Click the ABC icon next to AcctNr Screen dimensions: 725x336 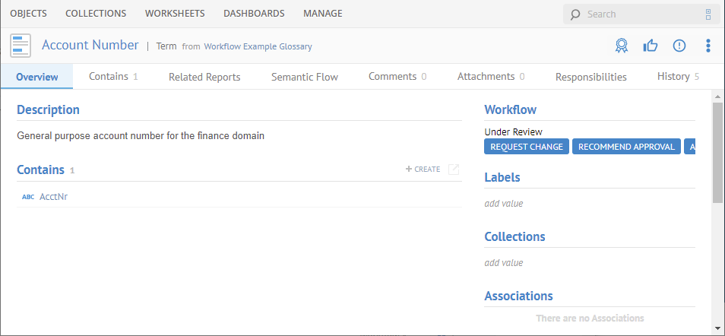pyautogui.click(x=28, y=197)
